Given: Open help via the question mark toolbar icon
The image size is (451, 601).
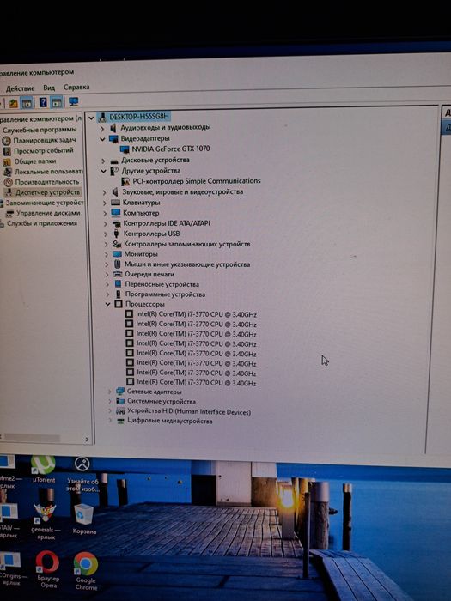Looking at the screenshot, I should point(43,102).
